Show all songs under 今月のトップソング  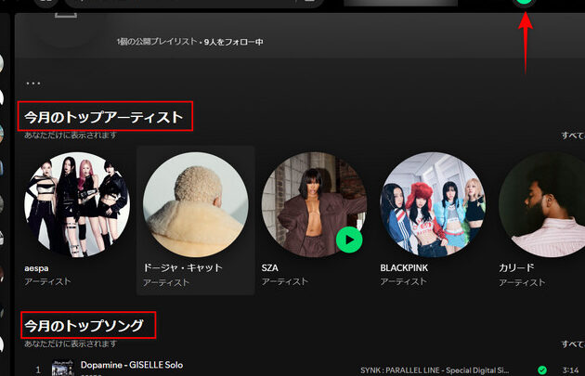(573, 344)
